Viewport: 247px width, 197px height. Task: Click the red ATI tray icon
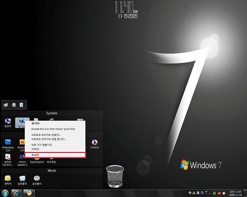coord(219,193)
